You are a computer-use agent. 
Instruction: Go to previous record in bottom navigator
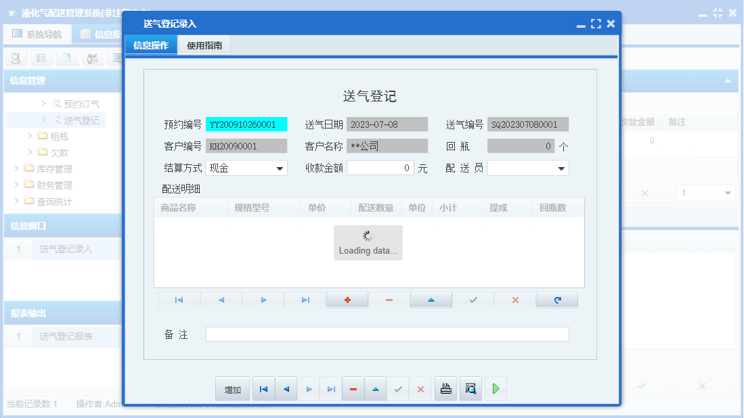[286, 389]
